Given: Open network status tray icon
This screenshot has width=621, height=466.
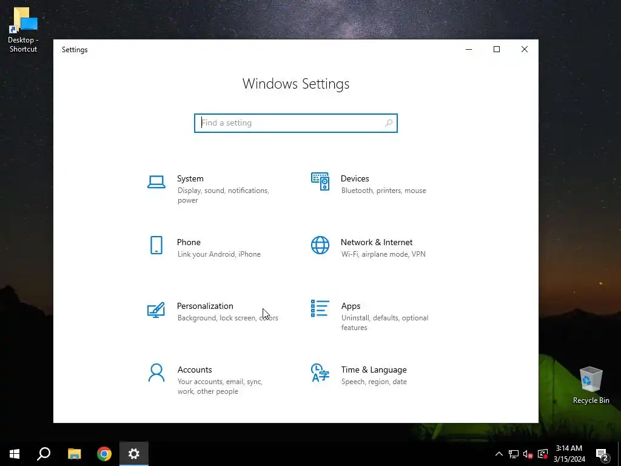Looking at the screenshot, I should click(514, 454).
